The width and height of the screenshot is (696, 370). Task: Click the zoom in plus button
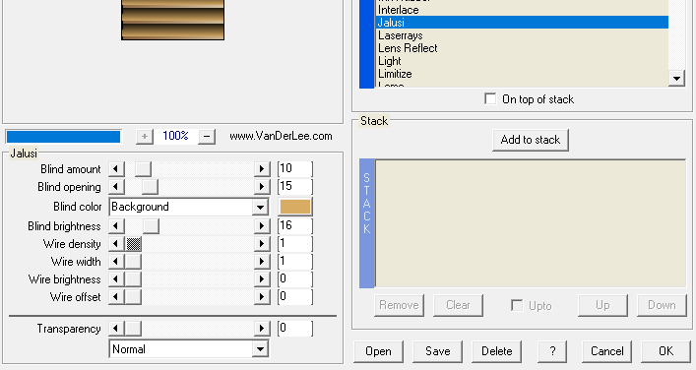coord(145,136)
